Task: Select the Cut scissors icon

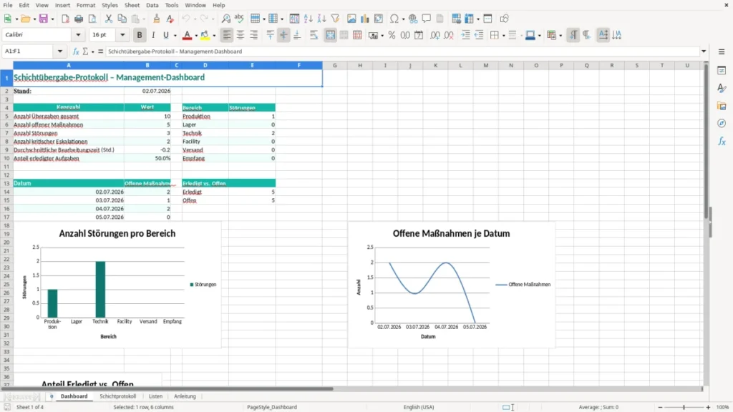Action: point(109,19)
